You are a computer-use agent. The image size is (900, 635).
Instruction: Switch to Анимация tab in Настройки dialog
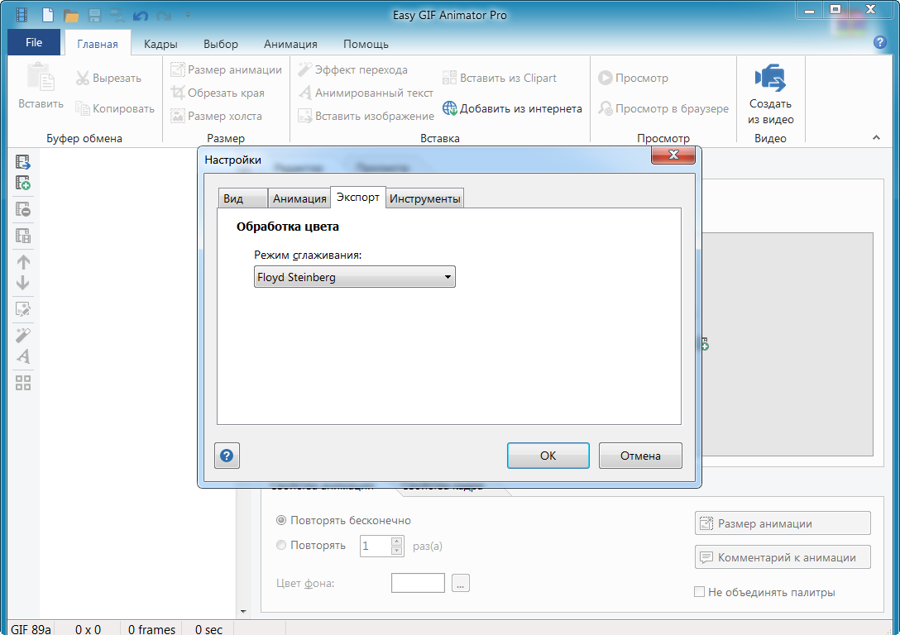pos(299,198)
